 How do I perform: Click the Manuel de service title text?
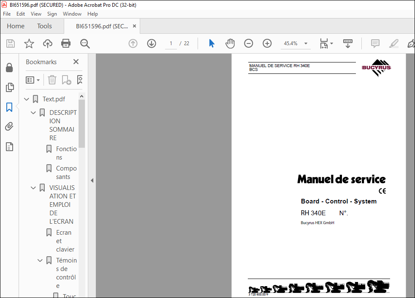click(x=342, y=179)
